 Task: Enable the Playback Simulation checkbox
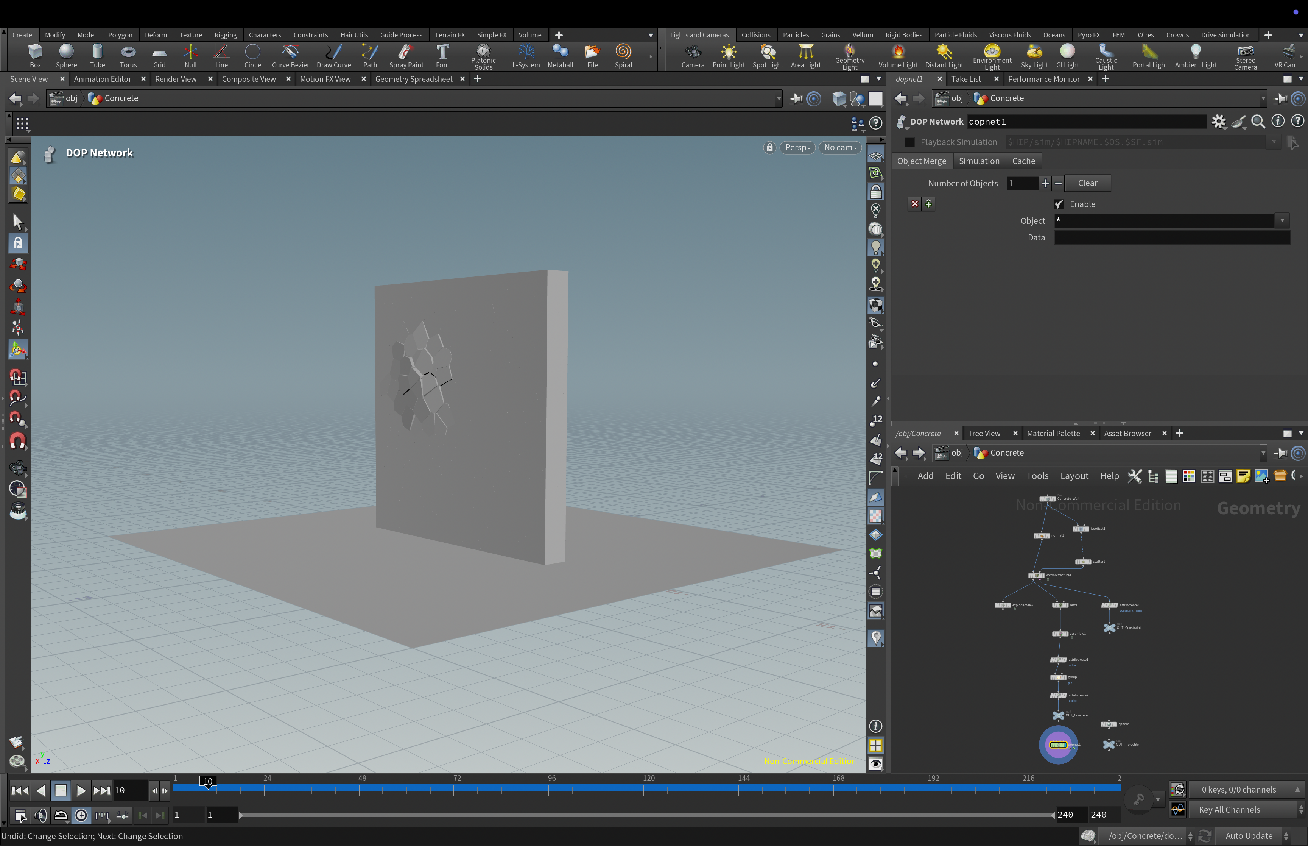909,142
